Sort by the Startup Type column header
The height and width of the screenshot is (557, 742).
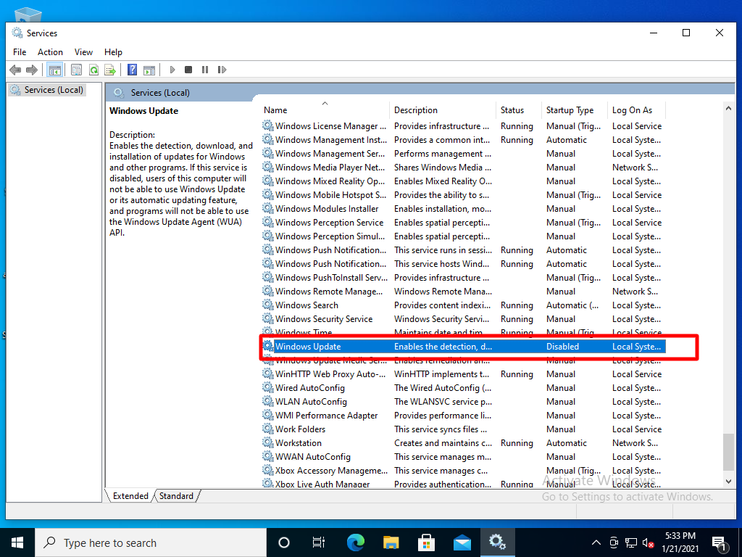(x=575, y=110)
